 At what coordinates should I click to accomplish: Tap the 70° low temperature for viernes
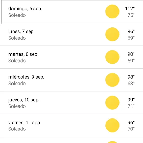pos(131,129)
